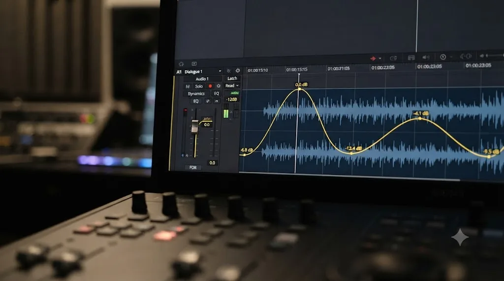Open the Read automation mode dropdown

pyautogui.click(x=232, y=85)
